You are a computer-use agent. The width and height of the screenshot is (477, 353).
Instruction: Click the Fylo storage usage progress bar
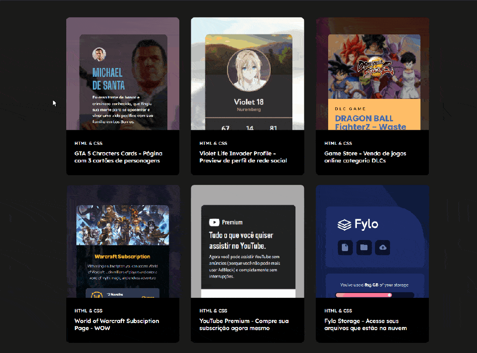(x=375, y=295)
